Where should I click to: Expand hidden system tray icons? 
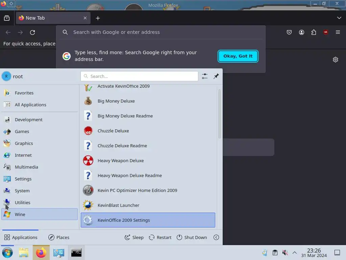click(x=295, y=253)
